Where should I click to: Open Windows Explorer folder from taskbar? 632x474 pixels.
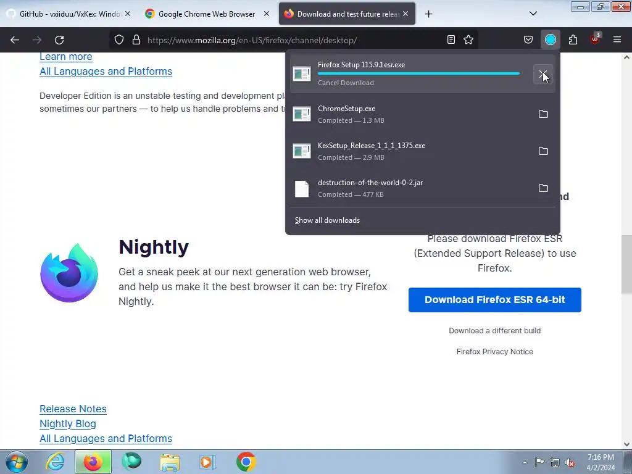tap(170, 462)
